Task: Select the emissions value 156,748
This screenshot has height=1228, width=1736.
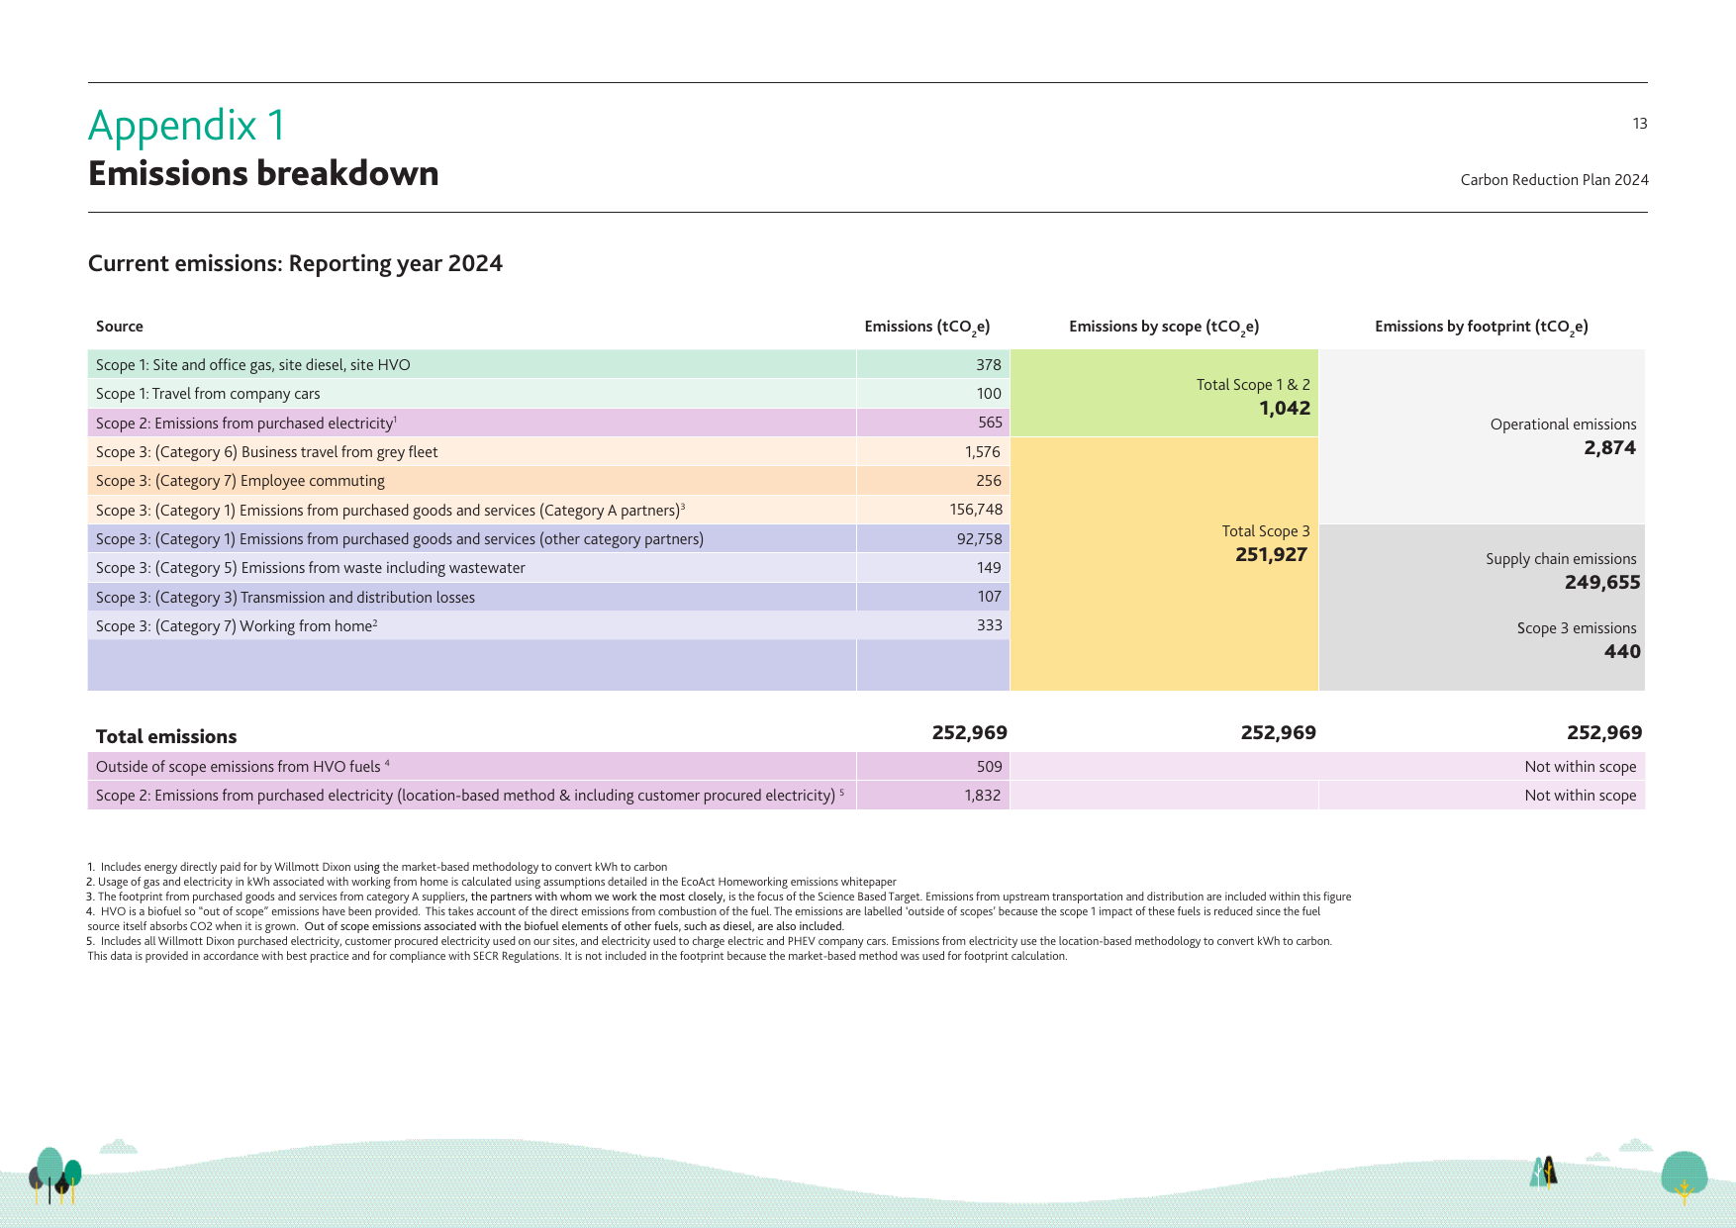Action: (x=976, y=510)
